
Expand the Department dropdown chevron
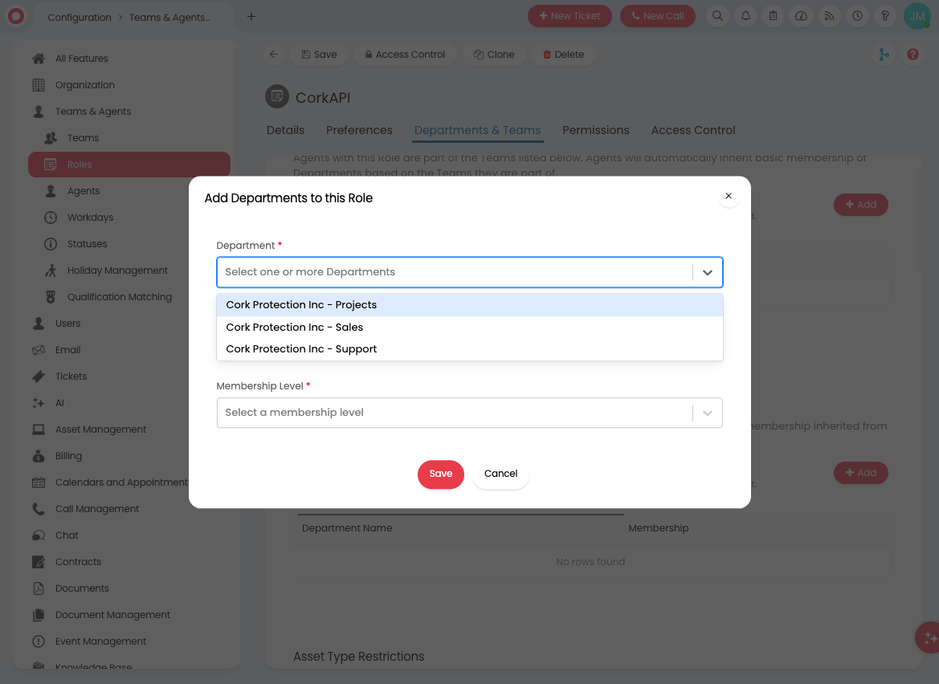[707, 272]
